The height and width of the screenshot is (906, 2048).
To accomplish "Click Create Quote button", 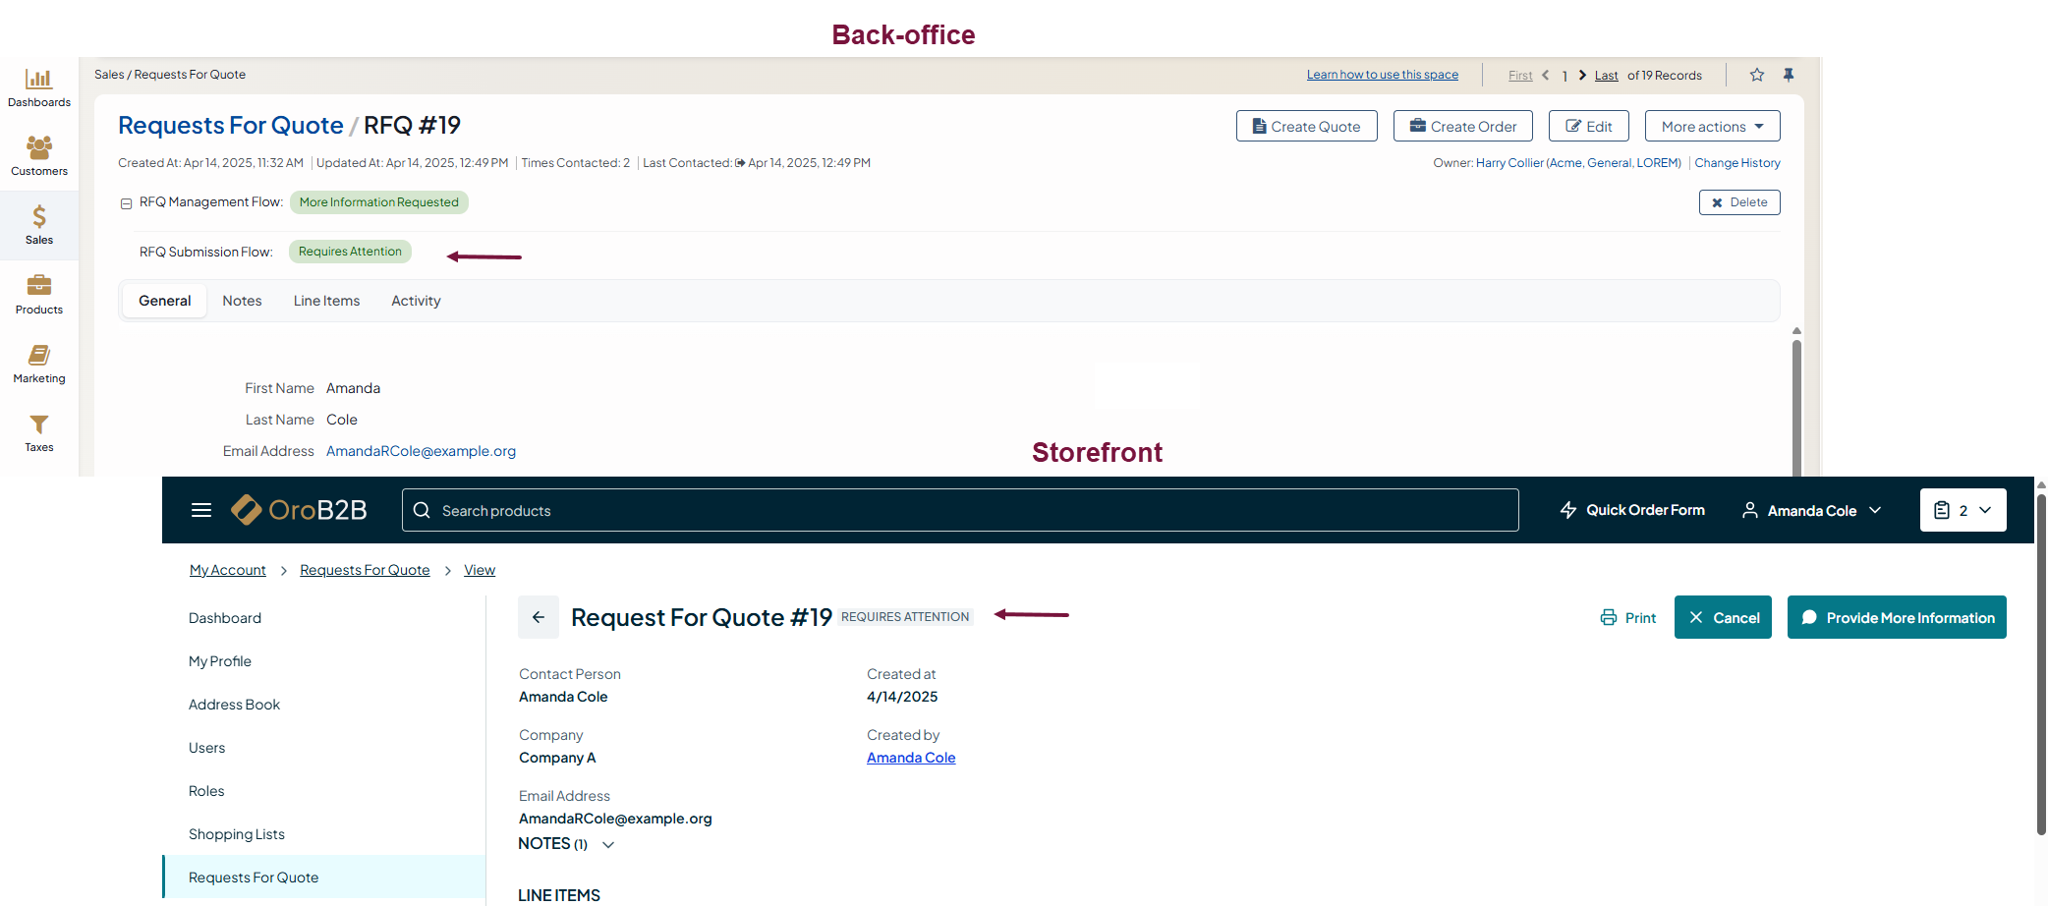I will pos(1307,126).
